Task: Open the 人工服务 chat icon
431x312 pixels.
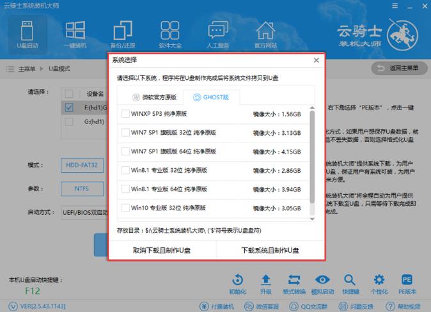Action: 218,35
